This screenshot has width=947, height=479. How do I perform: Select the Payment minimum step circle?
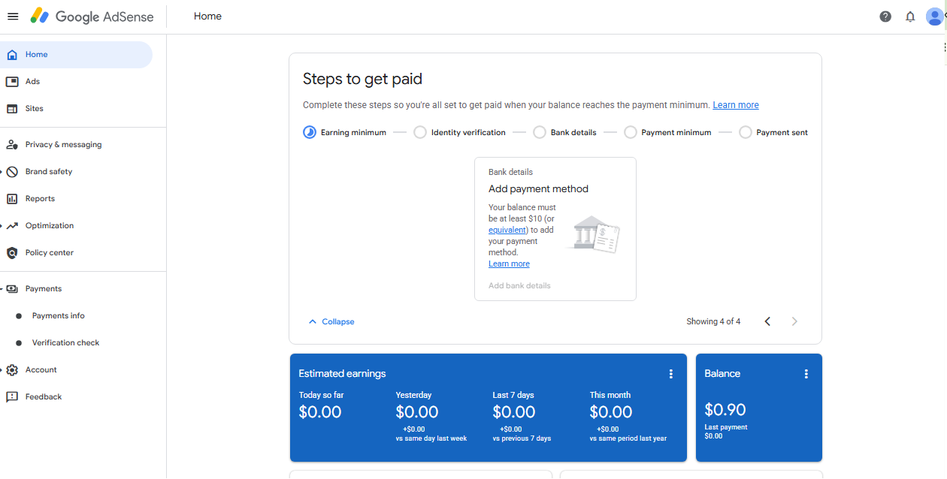[x=631, y=132]
